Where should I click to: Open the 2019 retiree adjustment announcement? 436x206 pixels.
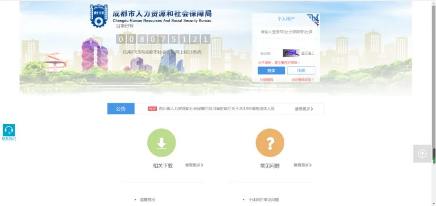(217, 109)
